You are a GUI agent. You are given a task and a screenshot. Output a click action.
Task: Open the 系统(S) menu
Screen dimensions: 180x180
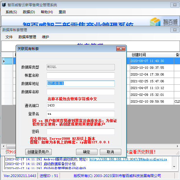point(11,12)
